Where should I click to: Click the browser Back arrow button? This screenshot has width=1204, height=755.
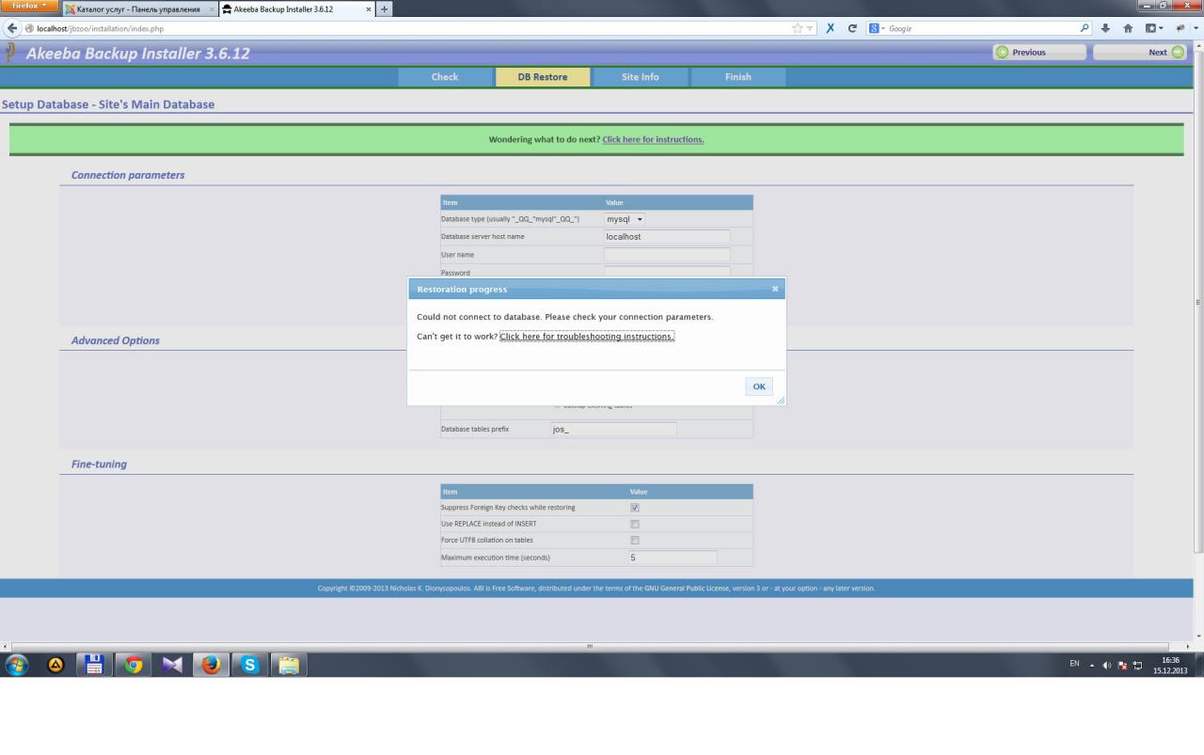click(9, 28)
